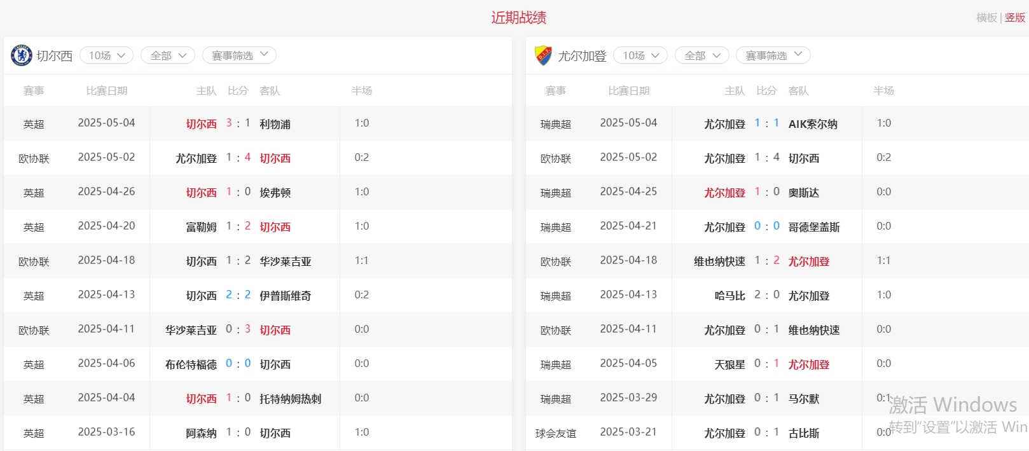Open Djurgården's 赛事筛选 competition filter
Screen dimensions: 1029x451
[773, 55]
